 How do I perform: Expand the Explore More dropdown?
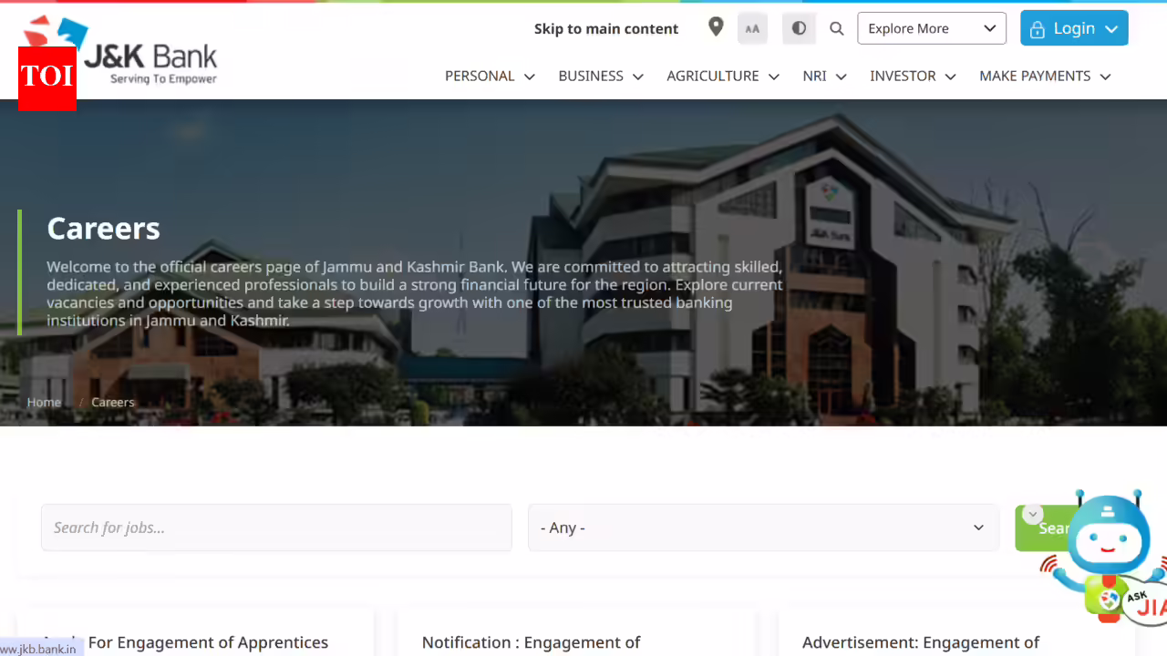[931, 28]
